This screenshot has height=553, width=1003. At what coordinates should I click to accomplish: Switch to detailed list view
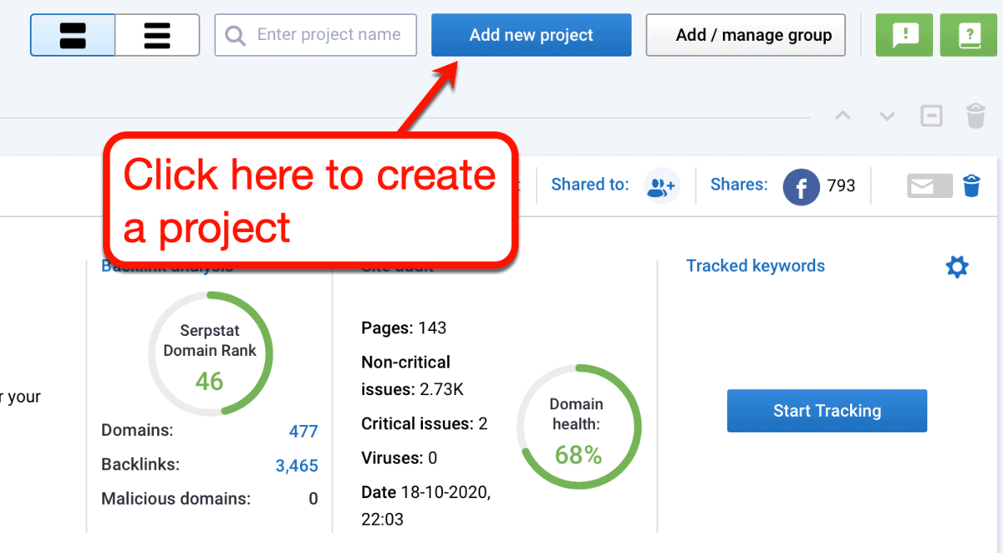coord(156,35)
